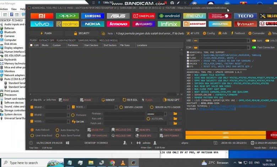Check the LUN header checkbox
The image size is (277, 167).
click(x=31, y=45)
